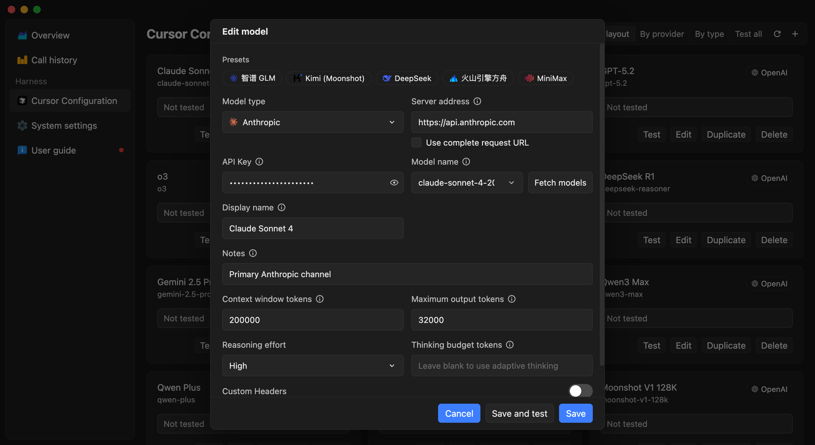Click the Maximum output tokens info icon
The width and height of the screenshot is (815, 445).
512,299
